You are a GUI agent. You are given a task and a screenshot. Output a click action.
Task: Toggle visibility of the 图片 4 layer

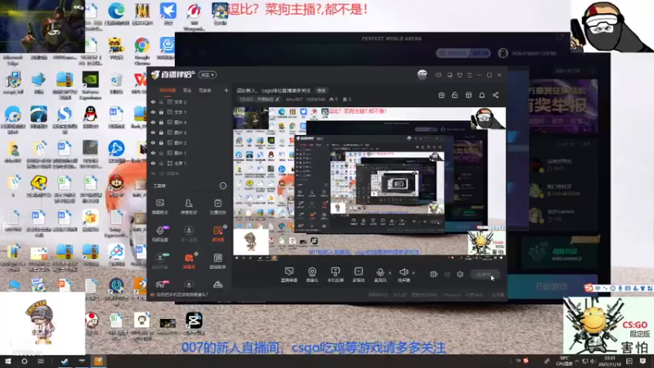[x=153, y=122]
